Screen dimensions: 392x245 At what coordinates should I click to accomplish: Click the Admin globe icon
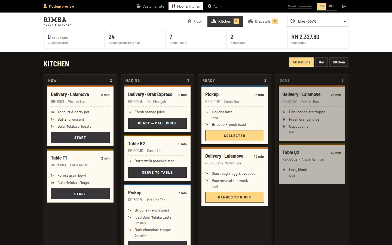click(x=210, y=6)
